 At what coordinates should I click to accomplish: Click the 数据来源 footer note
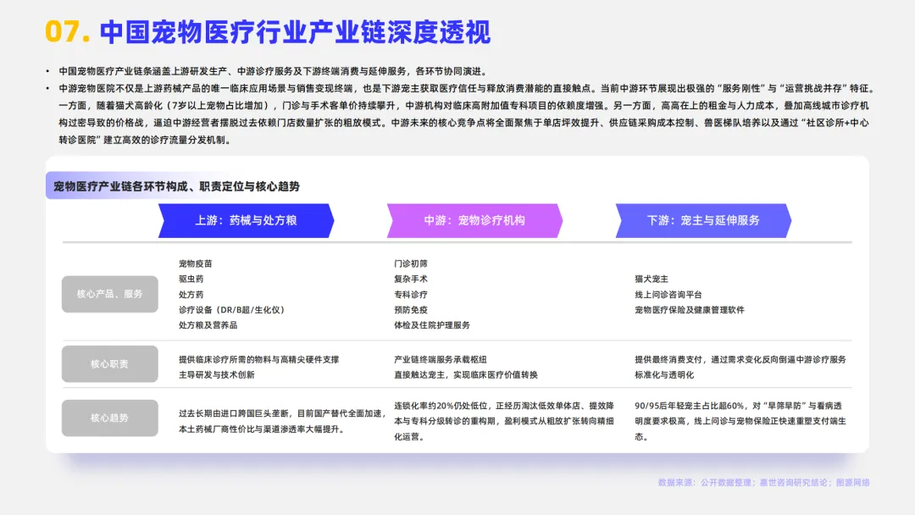(x=764, y=482)
